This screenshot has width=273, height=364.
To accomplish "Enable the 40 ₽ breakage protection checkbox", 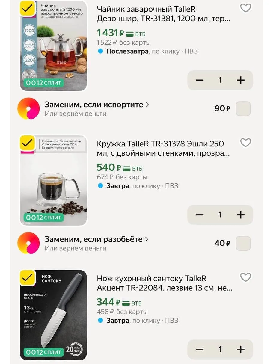I will 243,243.
